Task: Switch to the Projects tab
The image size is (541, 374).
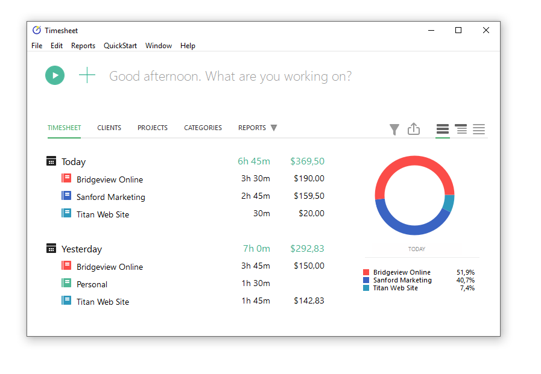Action: pos(152,128)
